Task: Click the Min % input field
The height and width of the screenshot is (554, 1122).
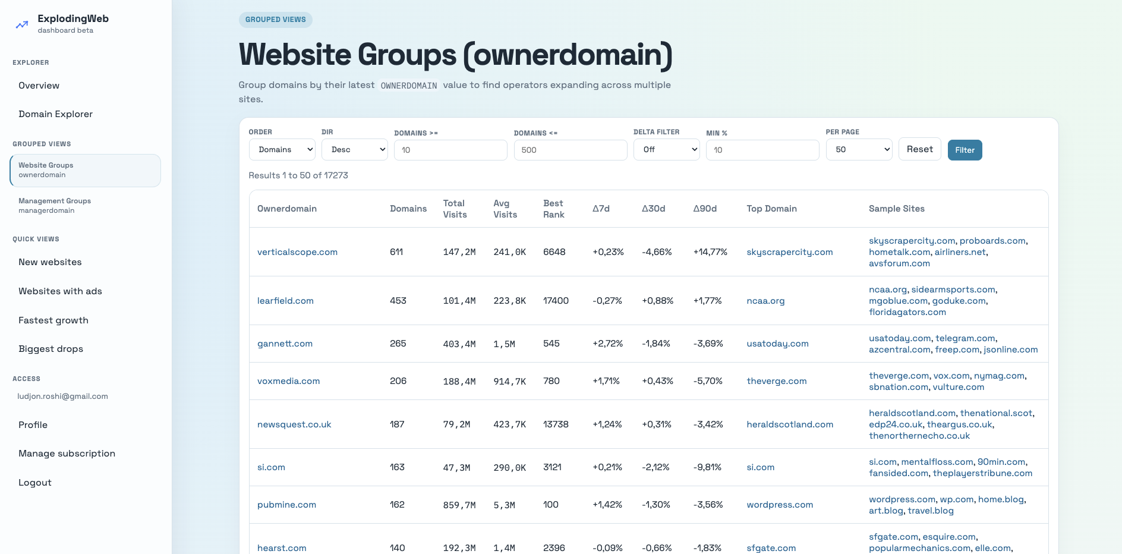Action: click(762, 150)
